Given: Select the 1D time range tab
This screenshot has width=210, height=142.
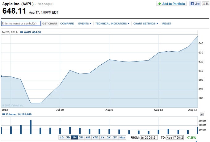Looking at the screenshot, I should tap(61, 137).
